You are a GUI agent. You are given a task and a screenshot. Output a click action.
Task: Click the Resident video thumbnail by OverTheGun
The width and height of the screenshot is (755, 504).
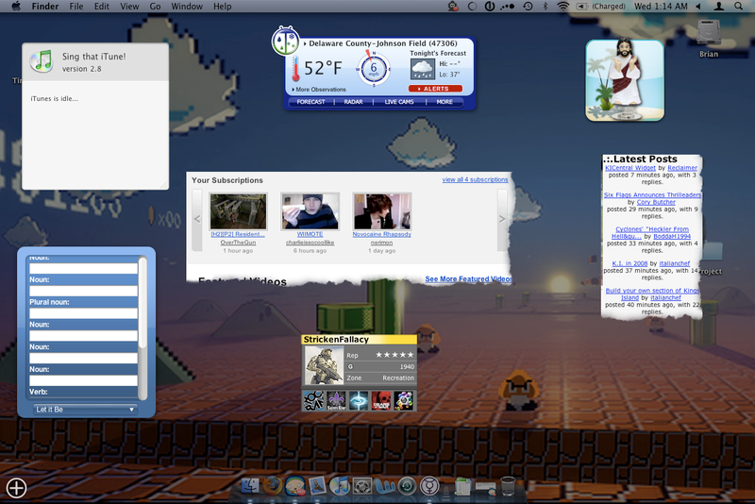(x=238, y=211)
